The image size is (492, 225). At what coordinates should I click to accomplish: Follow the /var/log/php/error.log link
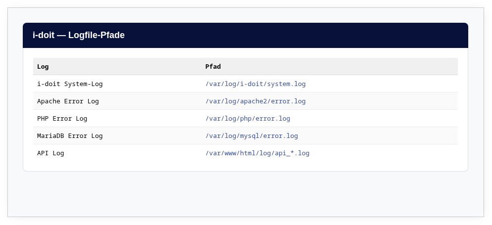247,119
